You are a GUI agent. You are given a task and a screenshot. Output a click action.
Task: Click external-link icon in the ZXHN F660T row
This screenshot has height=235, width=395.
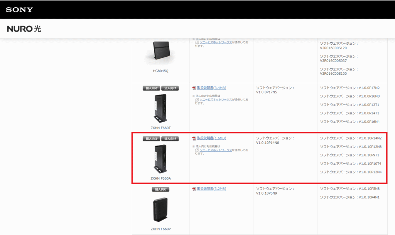pos(197,100)
